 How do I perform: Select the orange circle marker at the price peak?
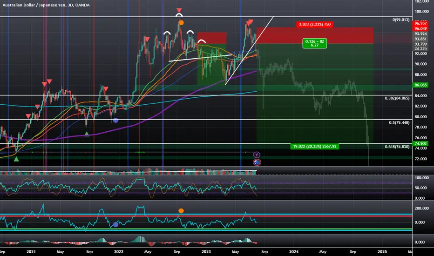tap(181, 22)
